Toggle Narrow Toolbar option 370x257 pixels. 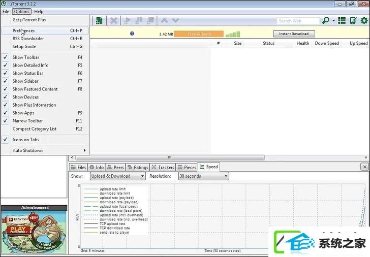(x=45, y=121)
